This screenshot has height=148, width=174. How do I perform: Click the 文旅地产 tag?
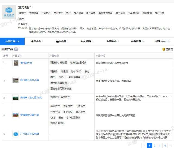80,106
